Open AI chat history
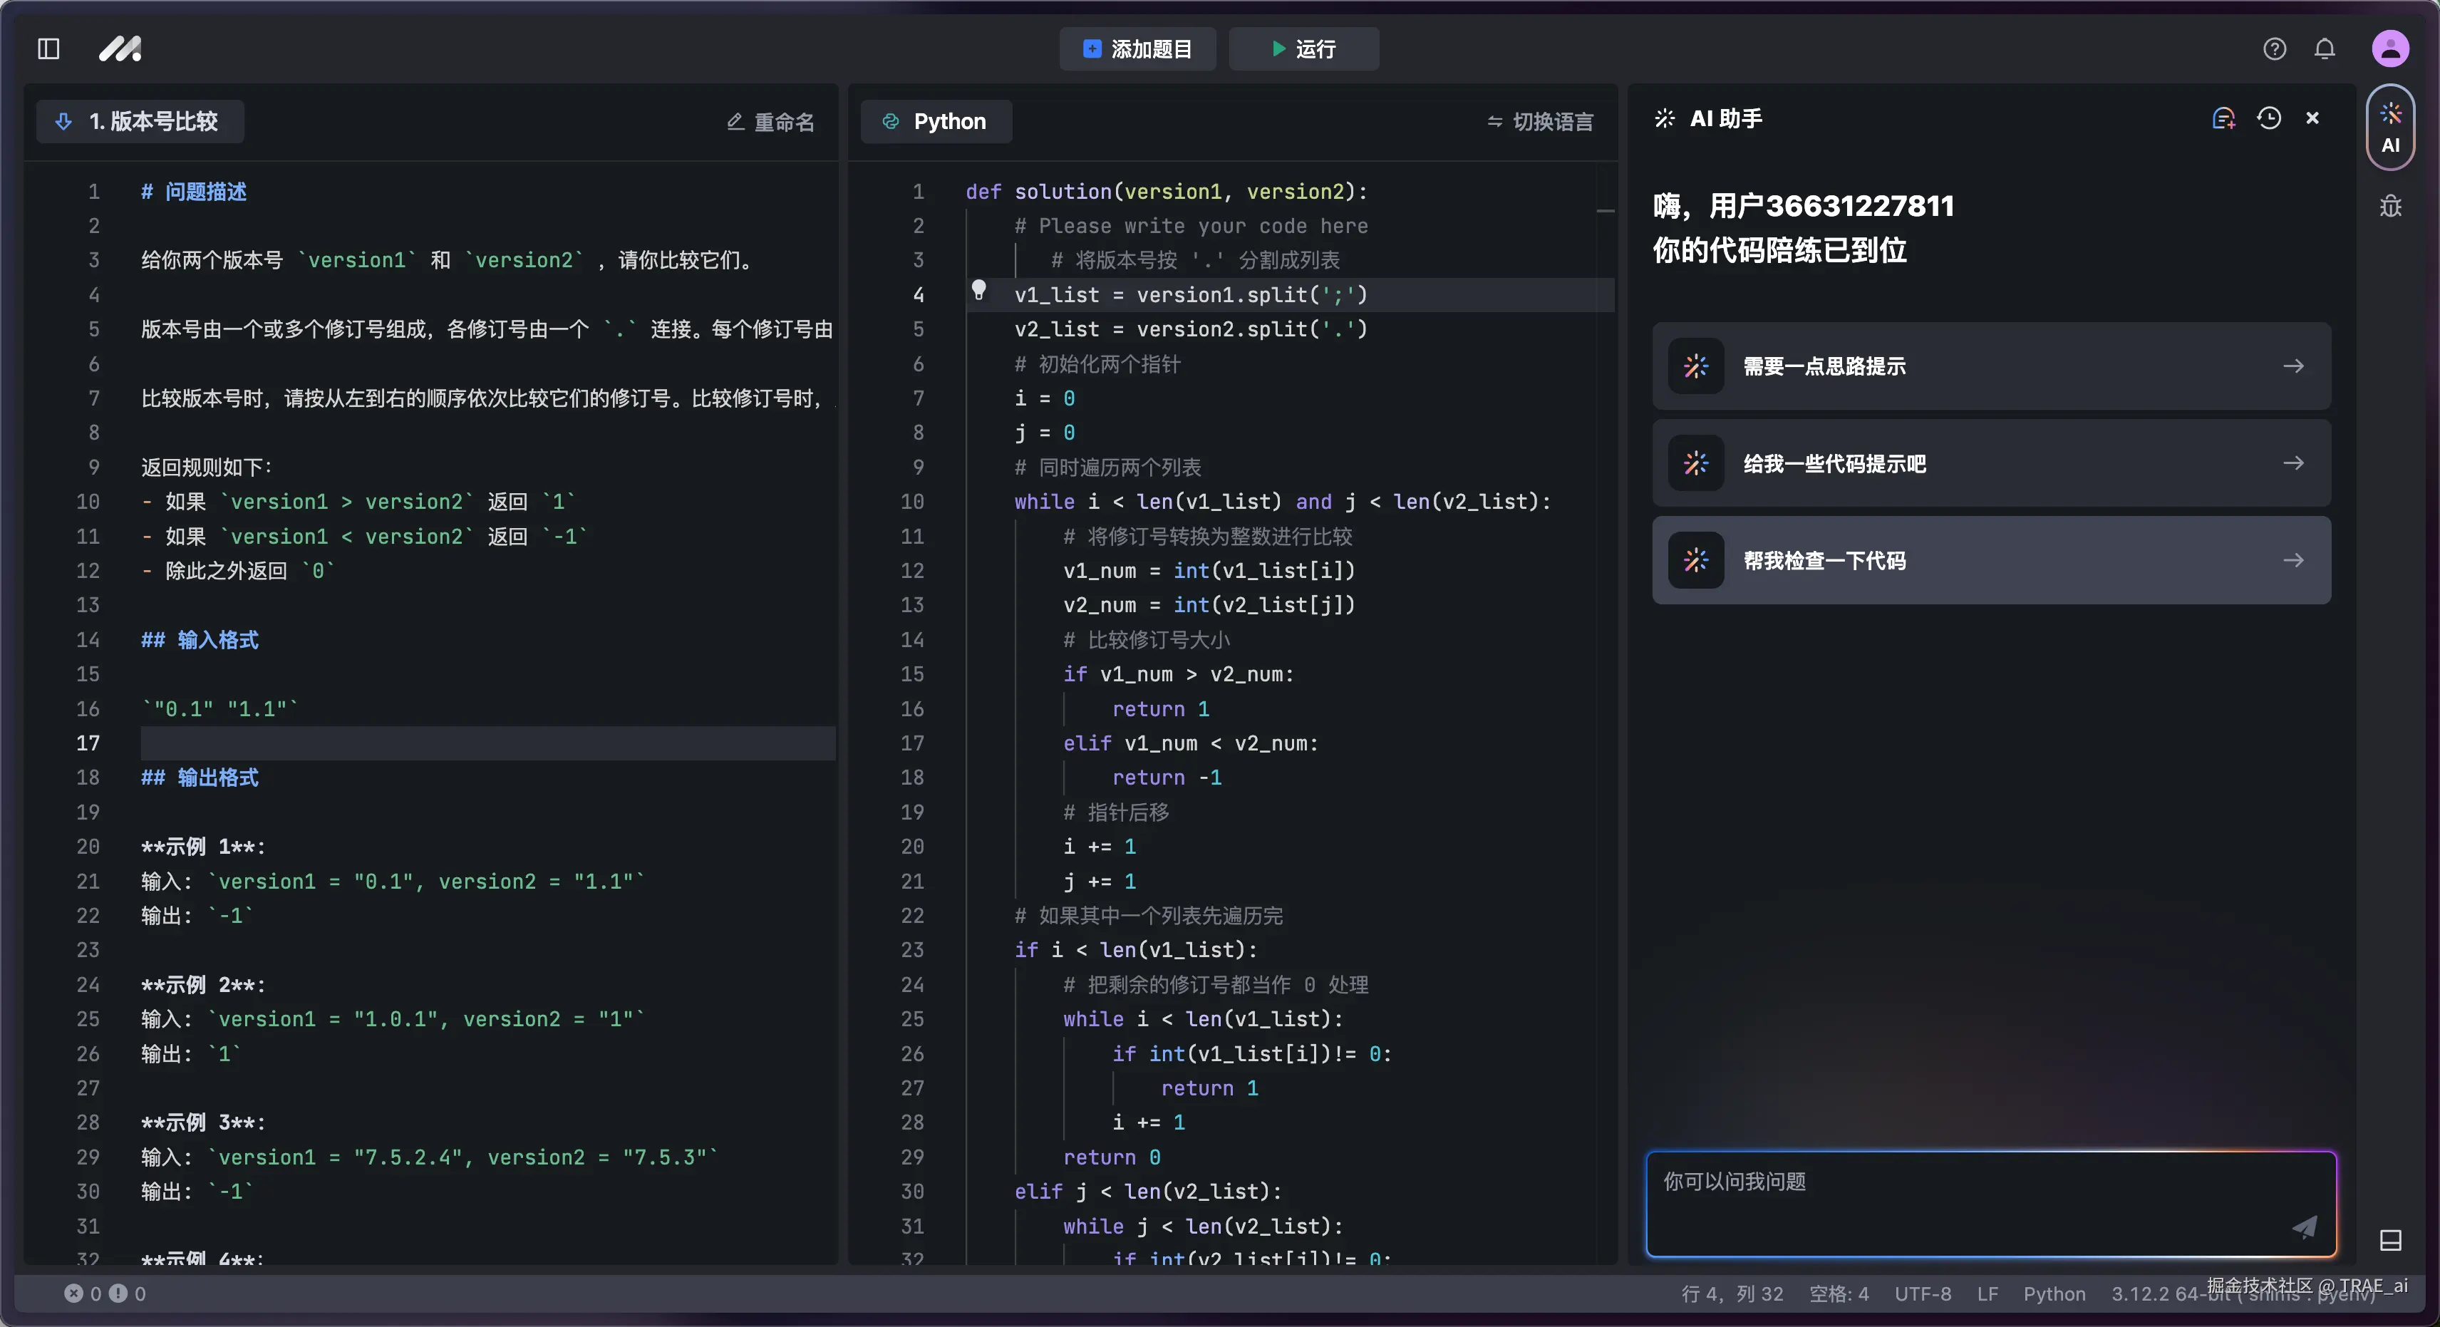Screen dimensions: 2440x1327 click(x=2268, y=118)
